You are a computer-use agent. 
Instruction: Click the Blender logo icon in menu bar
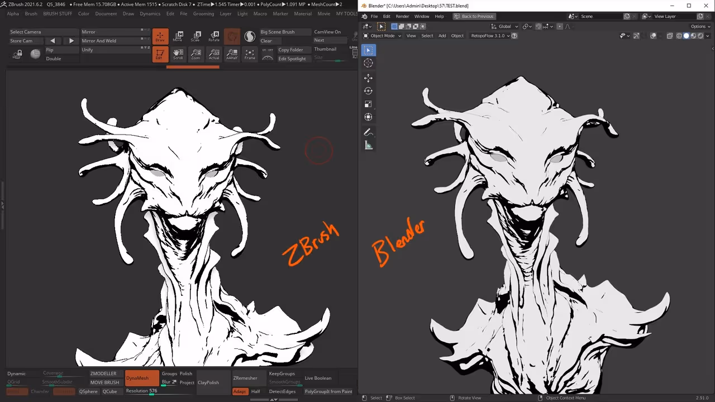[365, 16]
